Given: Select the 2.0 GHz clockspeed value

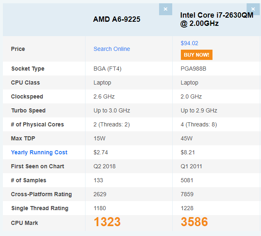Looking at the screenshot, I should click(x=191, y=96).
